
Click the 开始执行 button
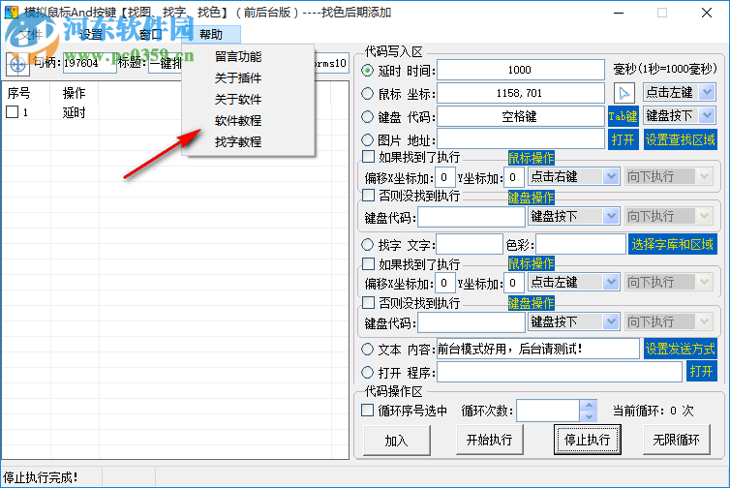489,440
